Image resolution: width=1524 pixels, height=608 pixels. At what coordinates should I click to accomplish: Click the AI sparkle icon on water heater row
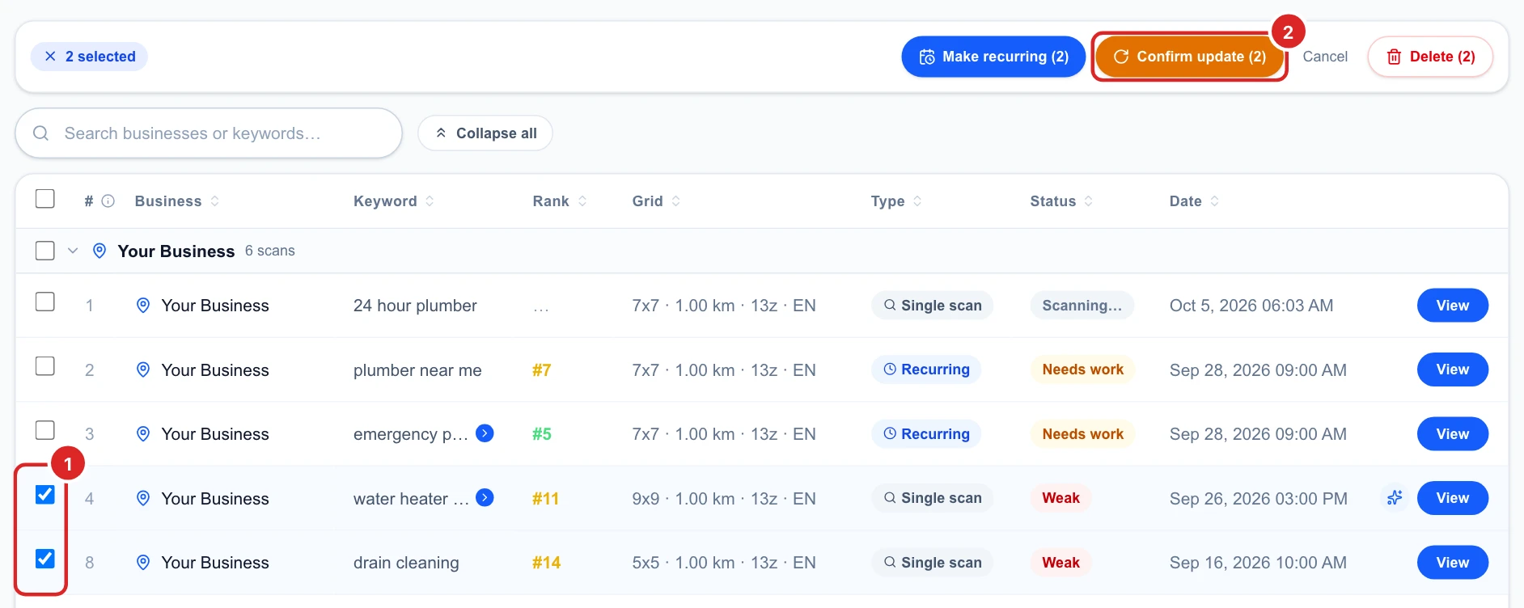coord(1394,498)
